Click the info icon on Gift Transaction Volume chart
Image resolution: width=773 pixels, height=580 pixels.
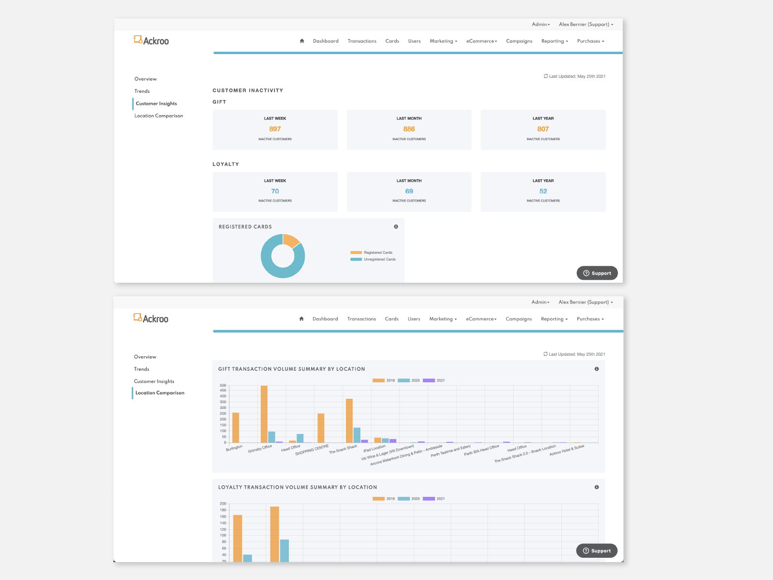click(597, 369)
